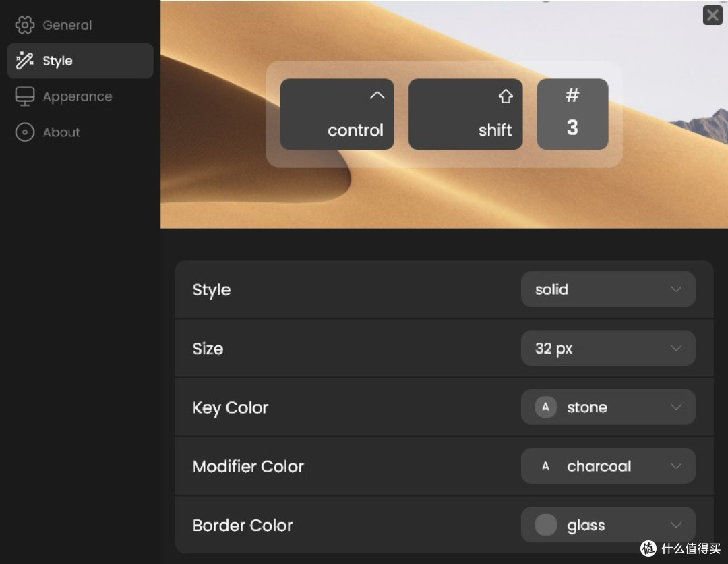
Task: Click the caret symbol on control key
Action: [x=377, y=96]
